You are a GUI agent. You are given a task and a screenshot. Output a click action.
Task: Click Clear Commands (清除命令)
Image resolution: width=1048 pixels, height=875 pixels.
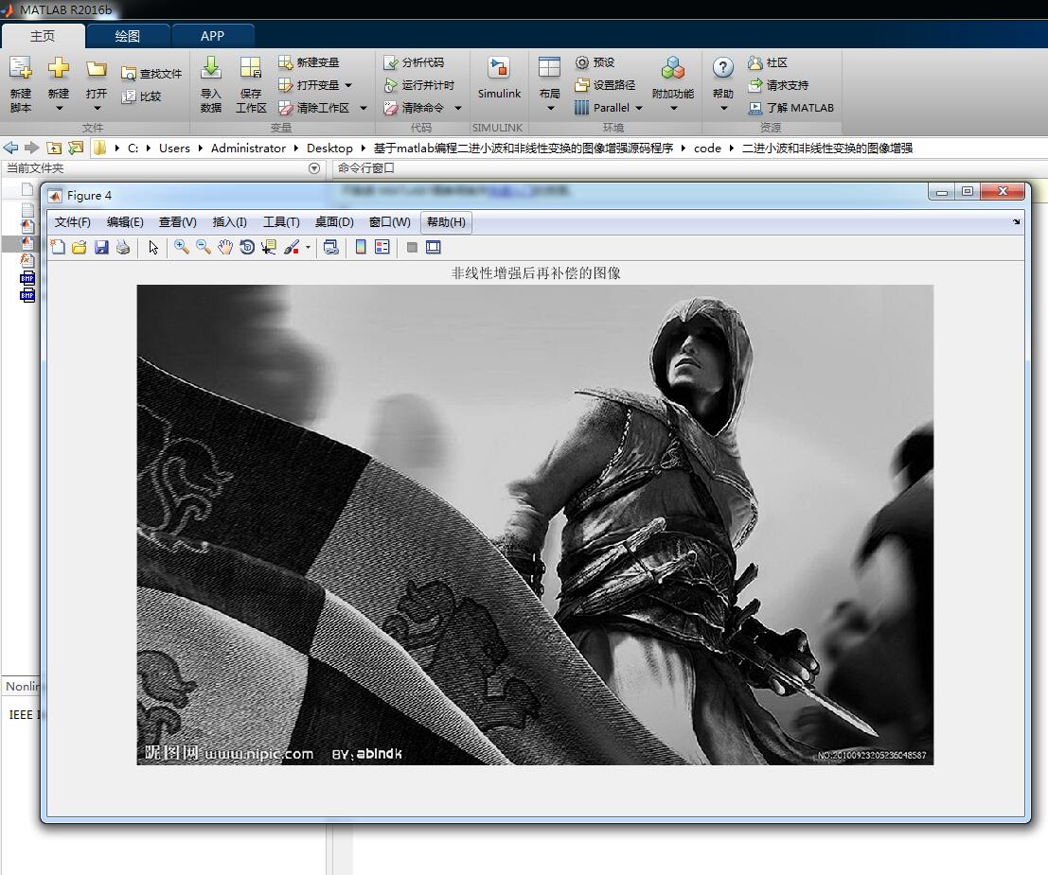[x=414, y=108]
